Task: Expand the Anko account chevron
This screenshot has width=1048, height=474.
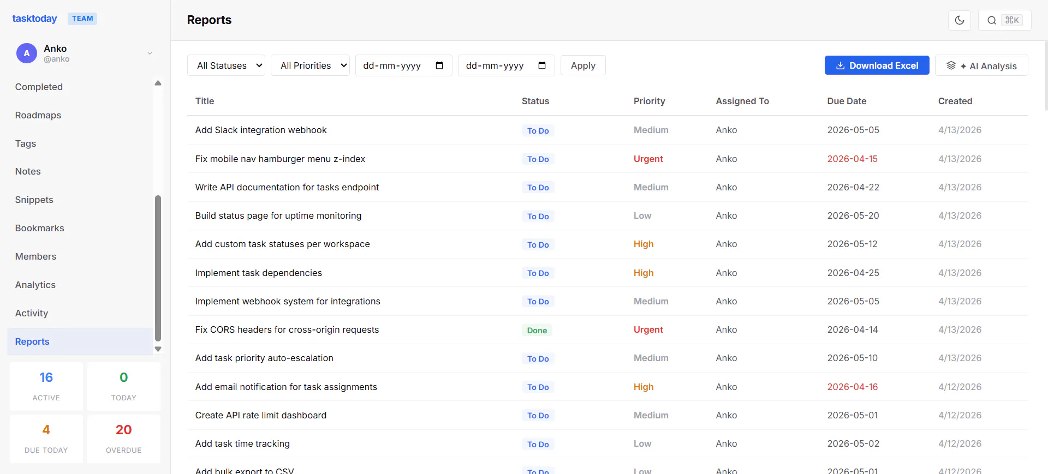Action: [x=150, y=53]
